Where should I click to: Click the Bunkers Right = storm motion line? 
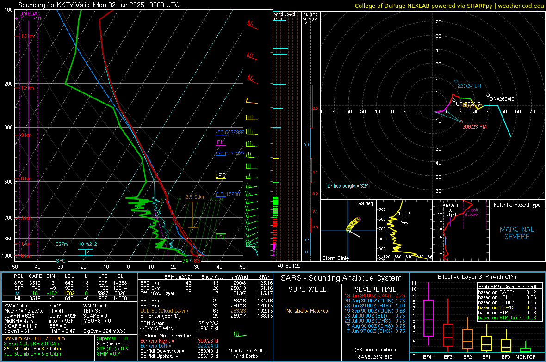tap(180, 341)
